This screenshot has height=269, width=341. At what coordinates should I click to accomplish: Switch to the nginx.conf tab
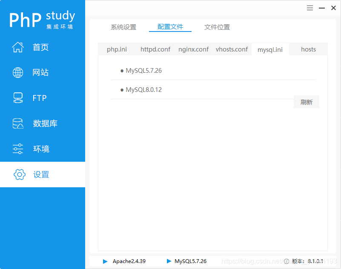coord(193,49)
